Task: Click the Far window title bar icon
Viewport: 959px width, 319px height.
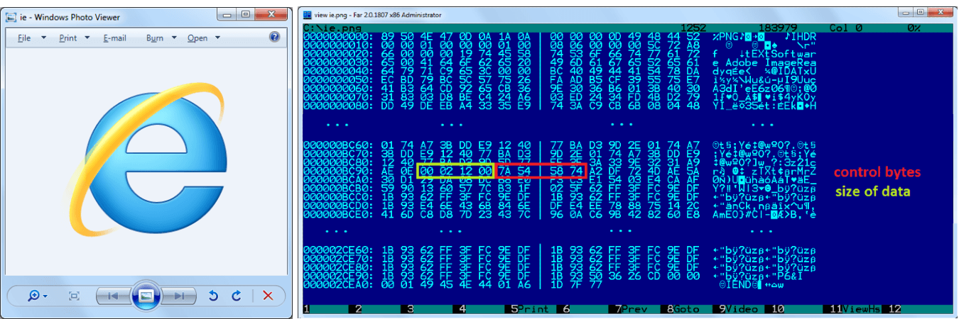Action: click(x=308, y=14)
